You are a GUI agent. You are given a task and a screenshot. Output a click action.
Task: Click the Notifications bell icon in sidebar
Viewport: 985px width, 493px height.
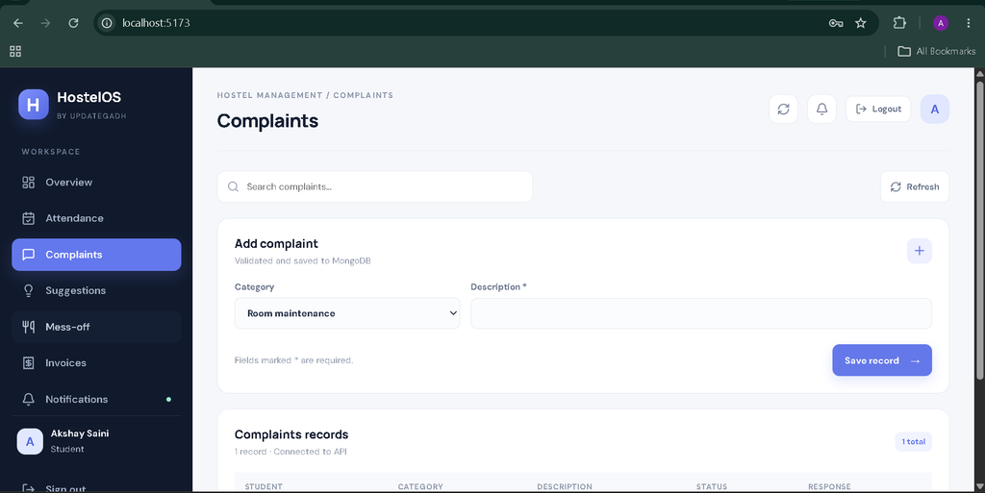28,400
